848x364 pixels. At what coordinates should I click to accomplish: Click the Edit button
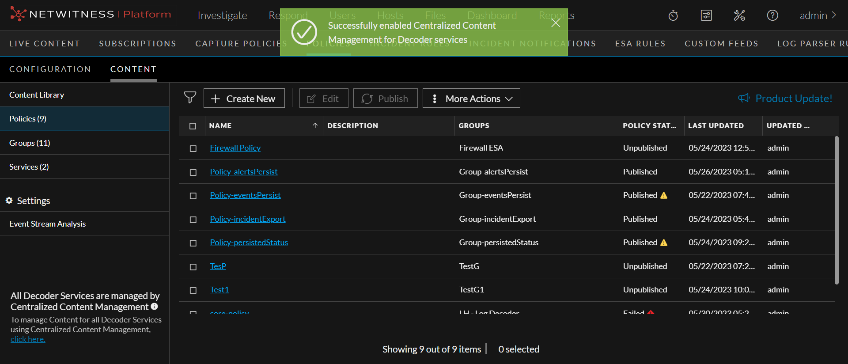point(324,98)
